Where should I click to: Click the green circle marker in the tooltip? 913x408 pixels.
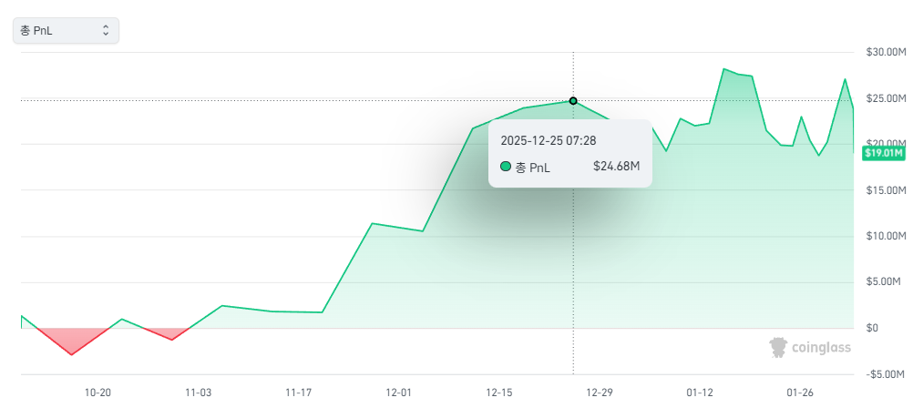(x=506, y=167)
